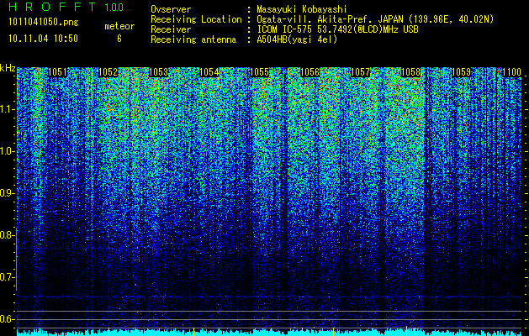The width and height of the screenshot is (529, 336).
Task: Click the 1059 time label
Action: coord(461,72)
